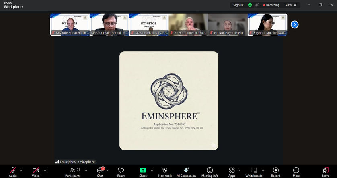Select Keynote Speaker Mic video thumbnail
The height and width of the screenshot is (178, 337).
click(x=189, y=24)
